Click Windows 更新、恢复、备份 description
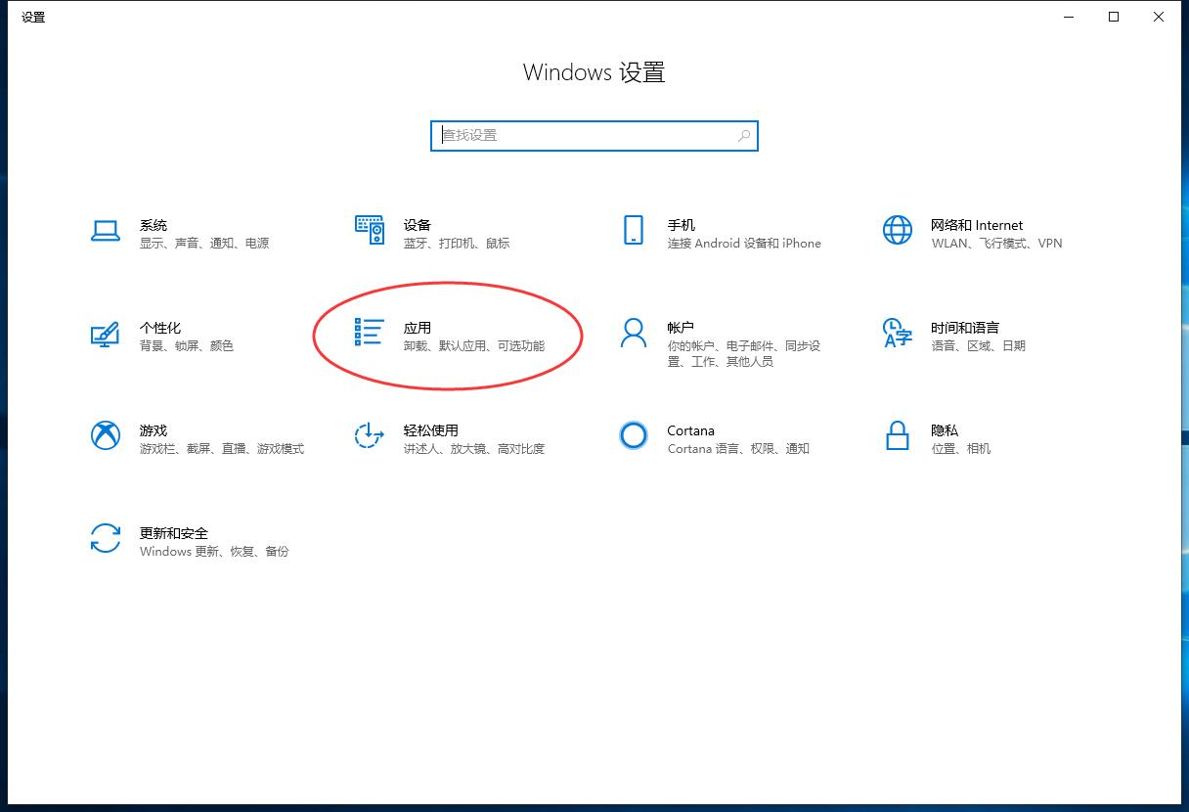The height and width of the screenshot is (812, 1189). 214,552
